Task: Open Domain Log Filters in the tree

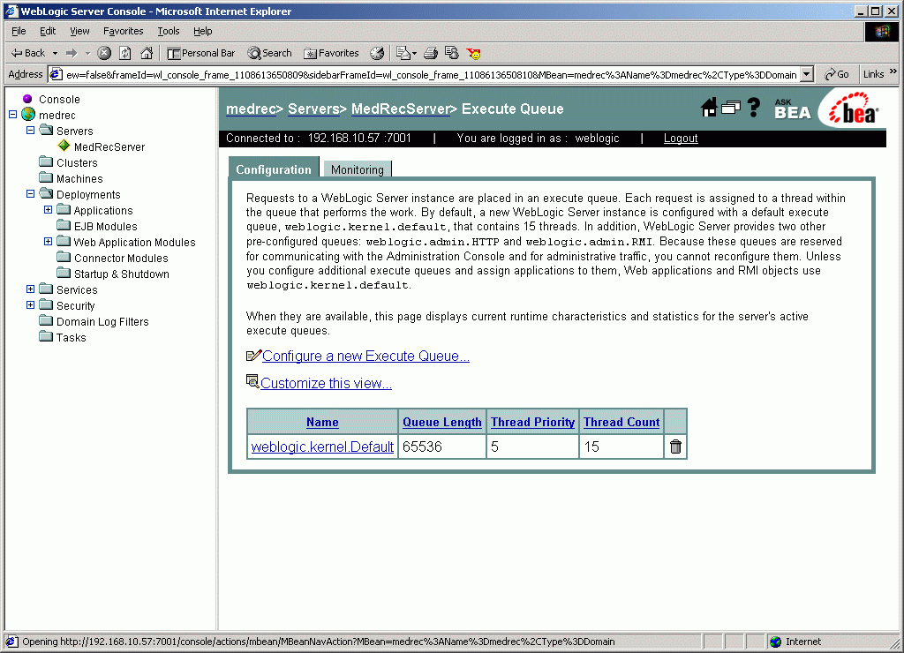Action: pos(102,321)
